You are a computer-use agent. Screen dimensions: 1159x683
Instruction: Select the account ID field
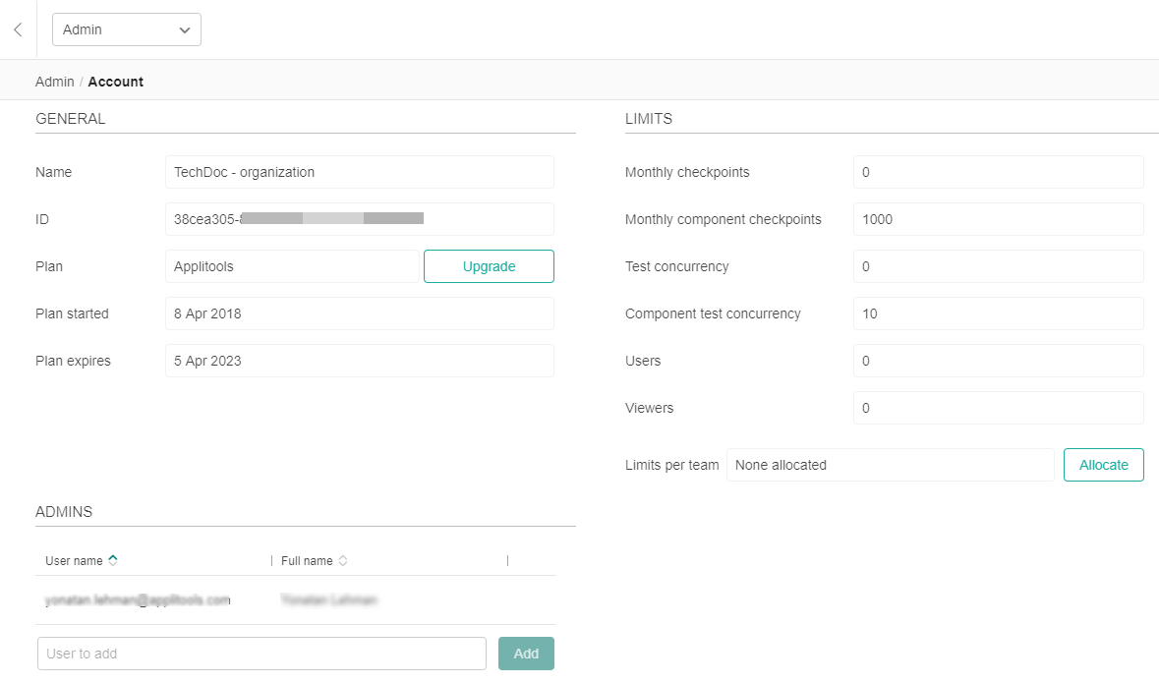[x=359, y=219]
